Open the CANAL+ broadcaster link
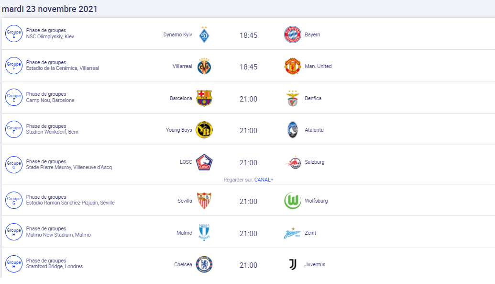The image size is (495, 284). tap(264, 180)
